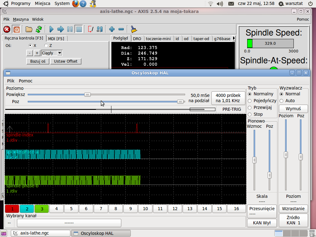Image resolution: width=316 pixels, height=237 pixels.
Task: Select oscilloscope channel 2 button
Action: 27,209
